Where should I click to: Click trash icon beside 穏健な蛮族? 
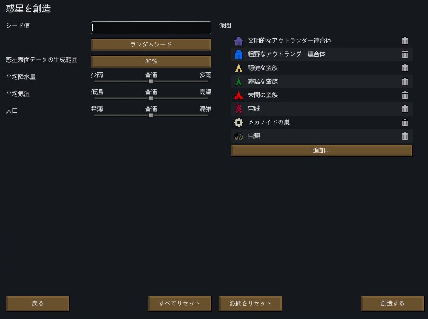pyautogui.click(x=405, y=68)
